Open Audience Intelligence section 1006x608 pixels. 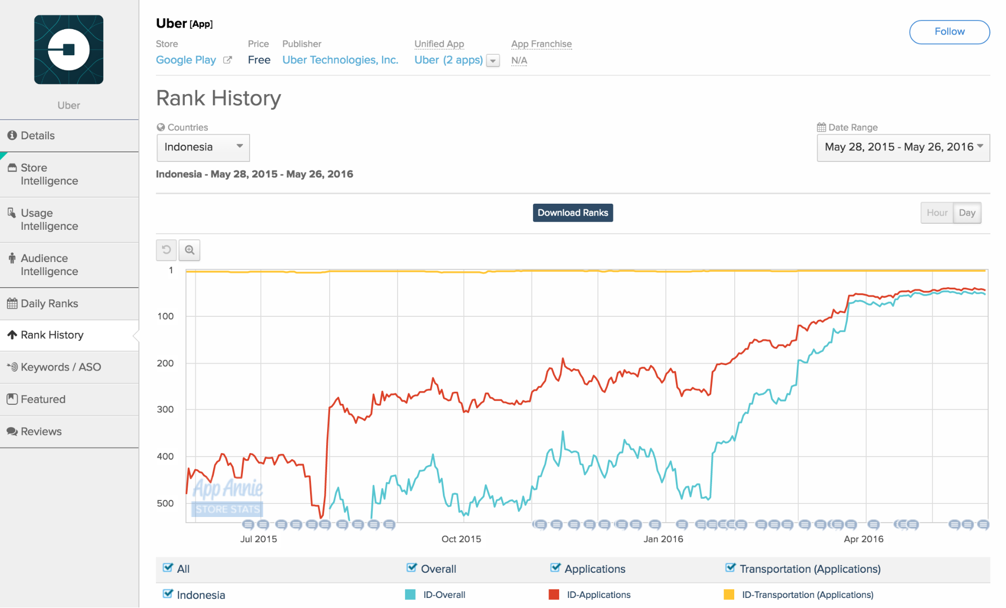point(69,265)
